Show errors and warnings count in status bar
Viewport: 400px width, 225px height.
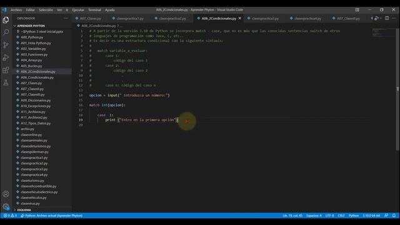pyautogui.click(x=10, y=216)
